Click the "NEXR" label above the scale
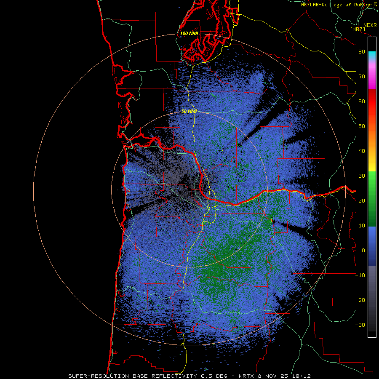379x379 pixels. click(370, 25)
